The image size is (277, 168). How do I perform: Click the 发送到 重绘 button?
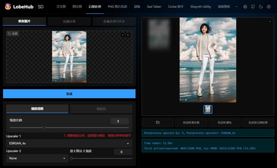tap(224, 122)
